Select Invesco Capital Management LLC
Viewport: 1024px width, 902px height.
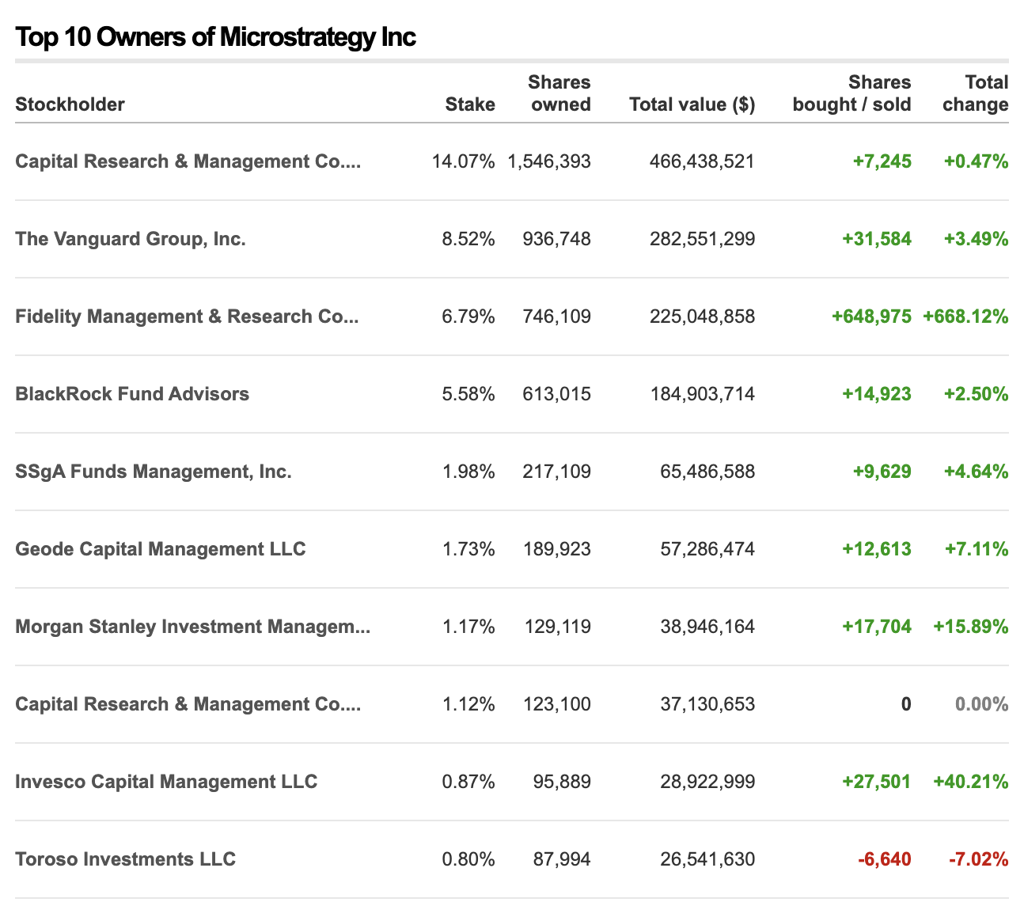[166, 782]
